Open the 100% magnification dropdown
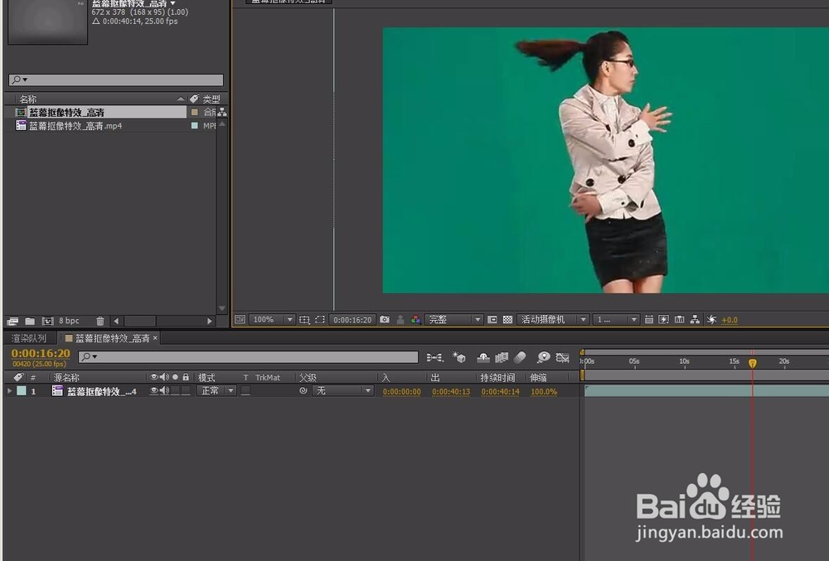829x561 pixels. pos(272,320)
